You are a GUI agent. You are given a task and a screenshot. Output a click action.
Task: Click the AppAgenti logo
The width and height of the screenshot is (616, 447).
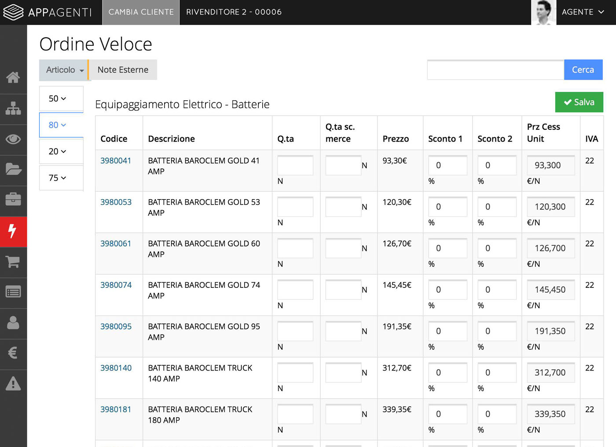click(x=48, y=12)
